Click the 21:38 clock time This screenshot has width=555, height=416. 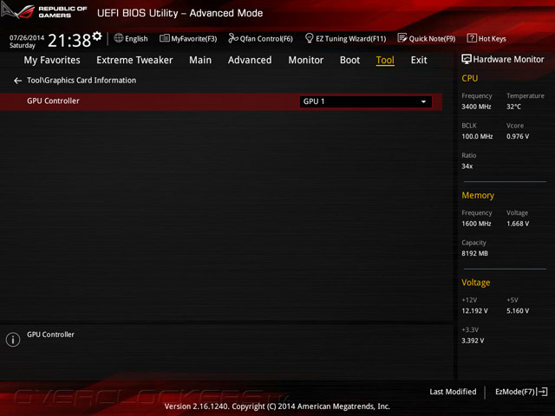point(69,41)
